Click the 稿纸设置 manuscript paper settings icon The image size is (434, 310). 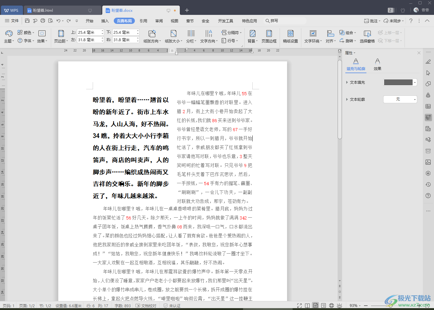290,33
